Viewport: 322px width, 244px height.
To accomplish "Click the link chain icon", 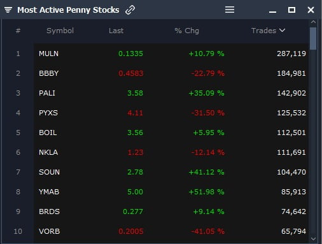I will point(130,10).
